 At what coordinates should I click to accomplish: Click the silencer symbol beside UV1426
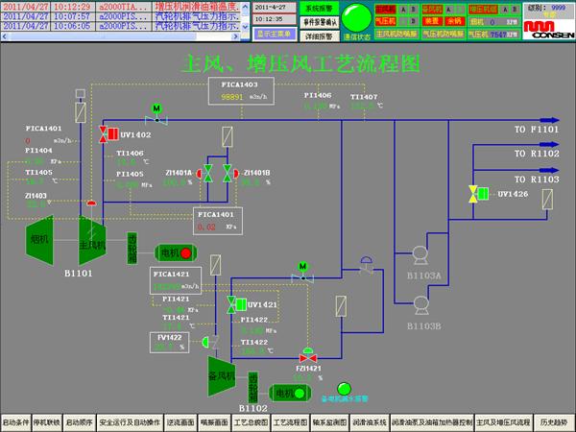(x=547, y=200)
